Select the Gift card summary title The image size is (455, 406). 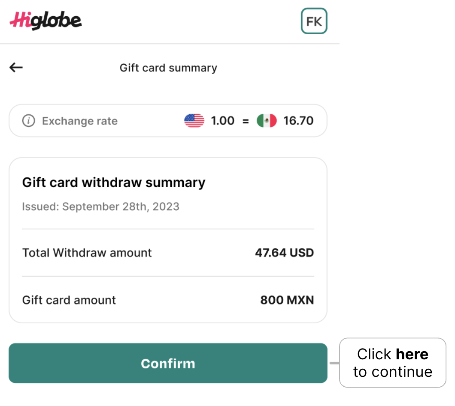point(168,68)
